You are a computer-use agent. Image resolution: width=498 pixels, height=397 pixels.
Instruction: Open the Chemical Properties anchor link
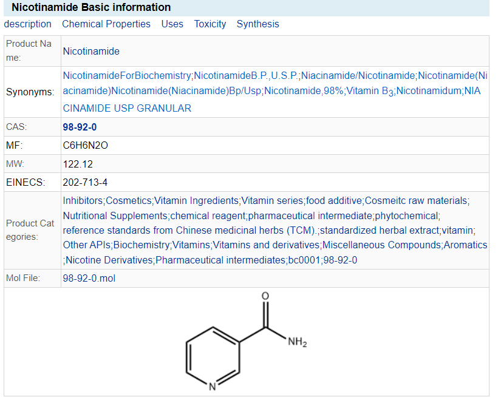coord(106,24)
